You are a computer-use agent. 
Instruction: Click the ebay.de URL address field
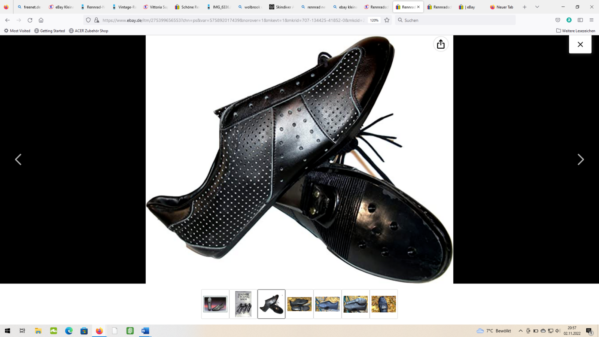coord(234,20)
